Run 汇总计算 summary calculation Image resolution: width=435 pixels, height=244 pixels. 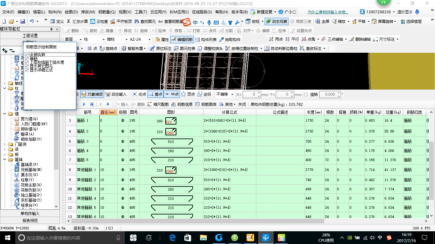[x=77, y=22]
